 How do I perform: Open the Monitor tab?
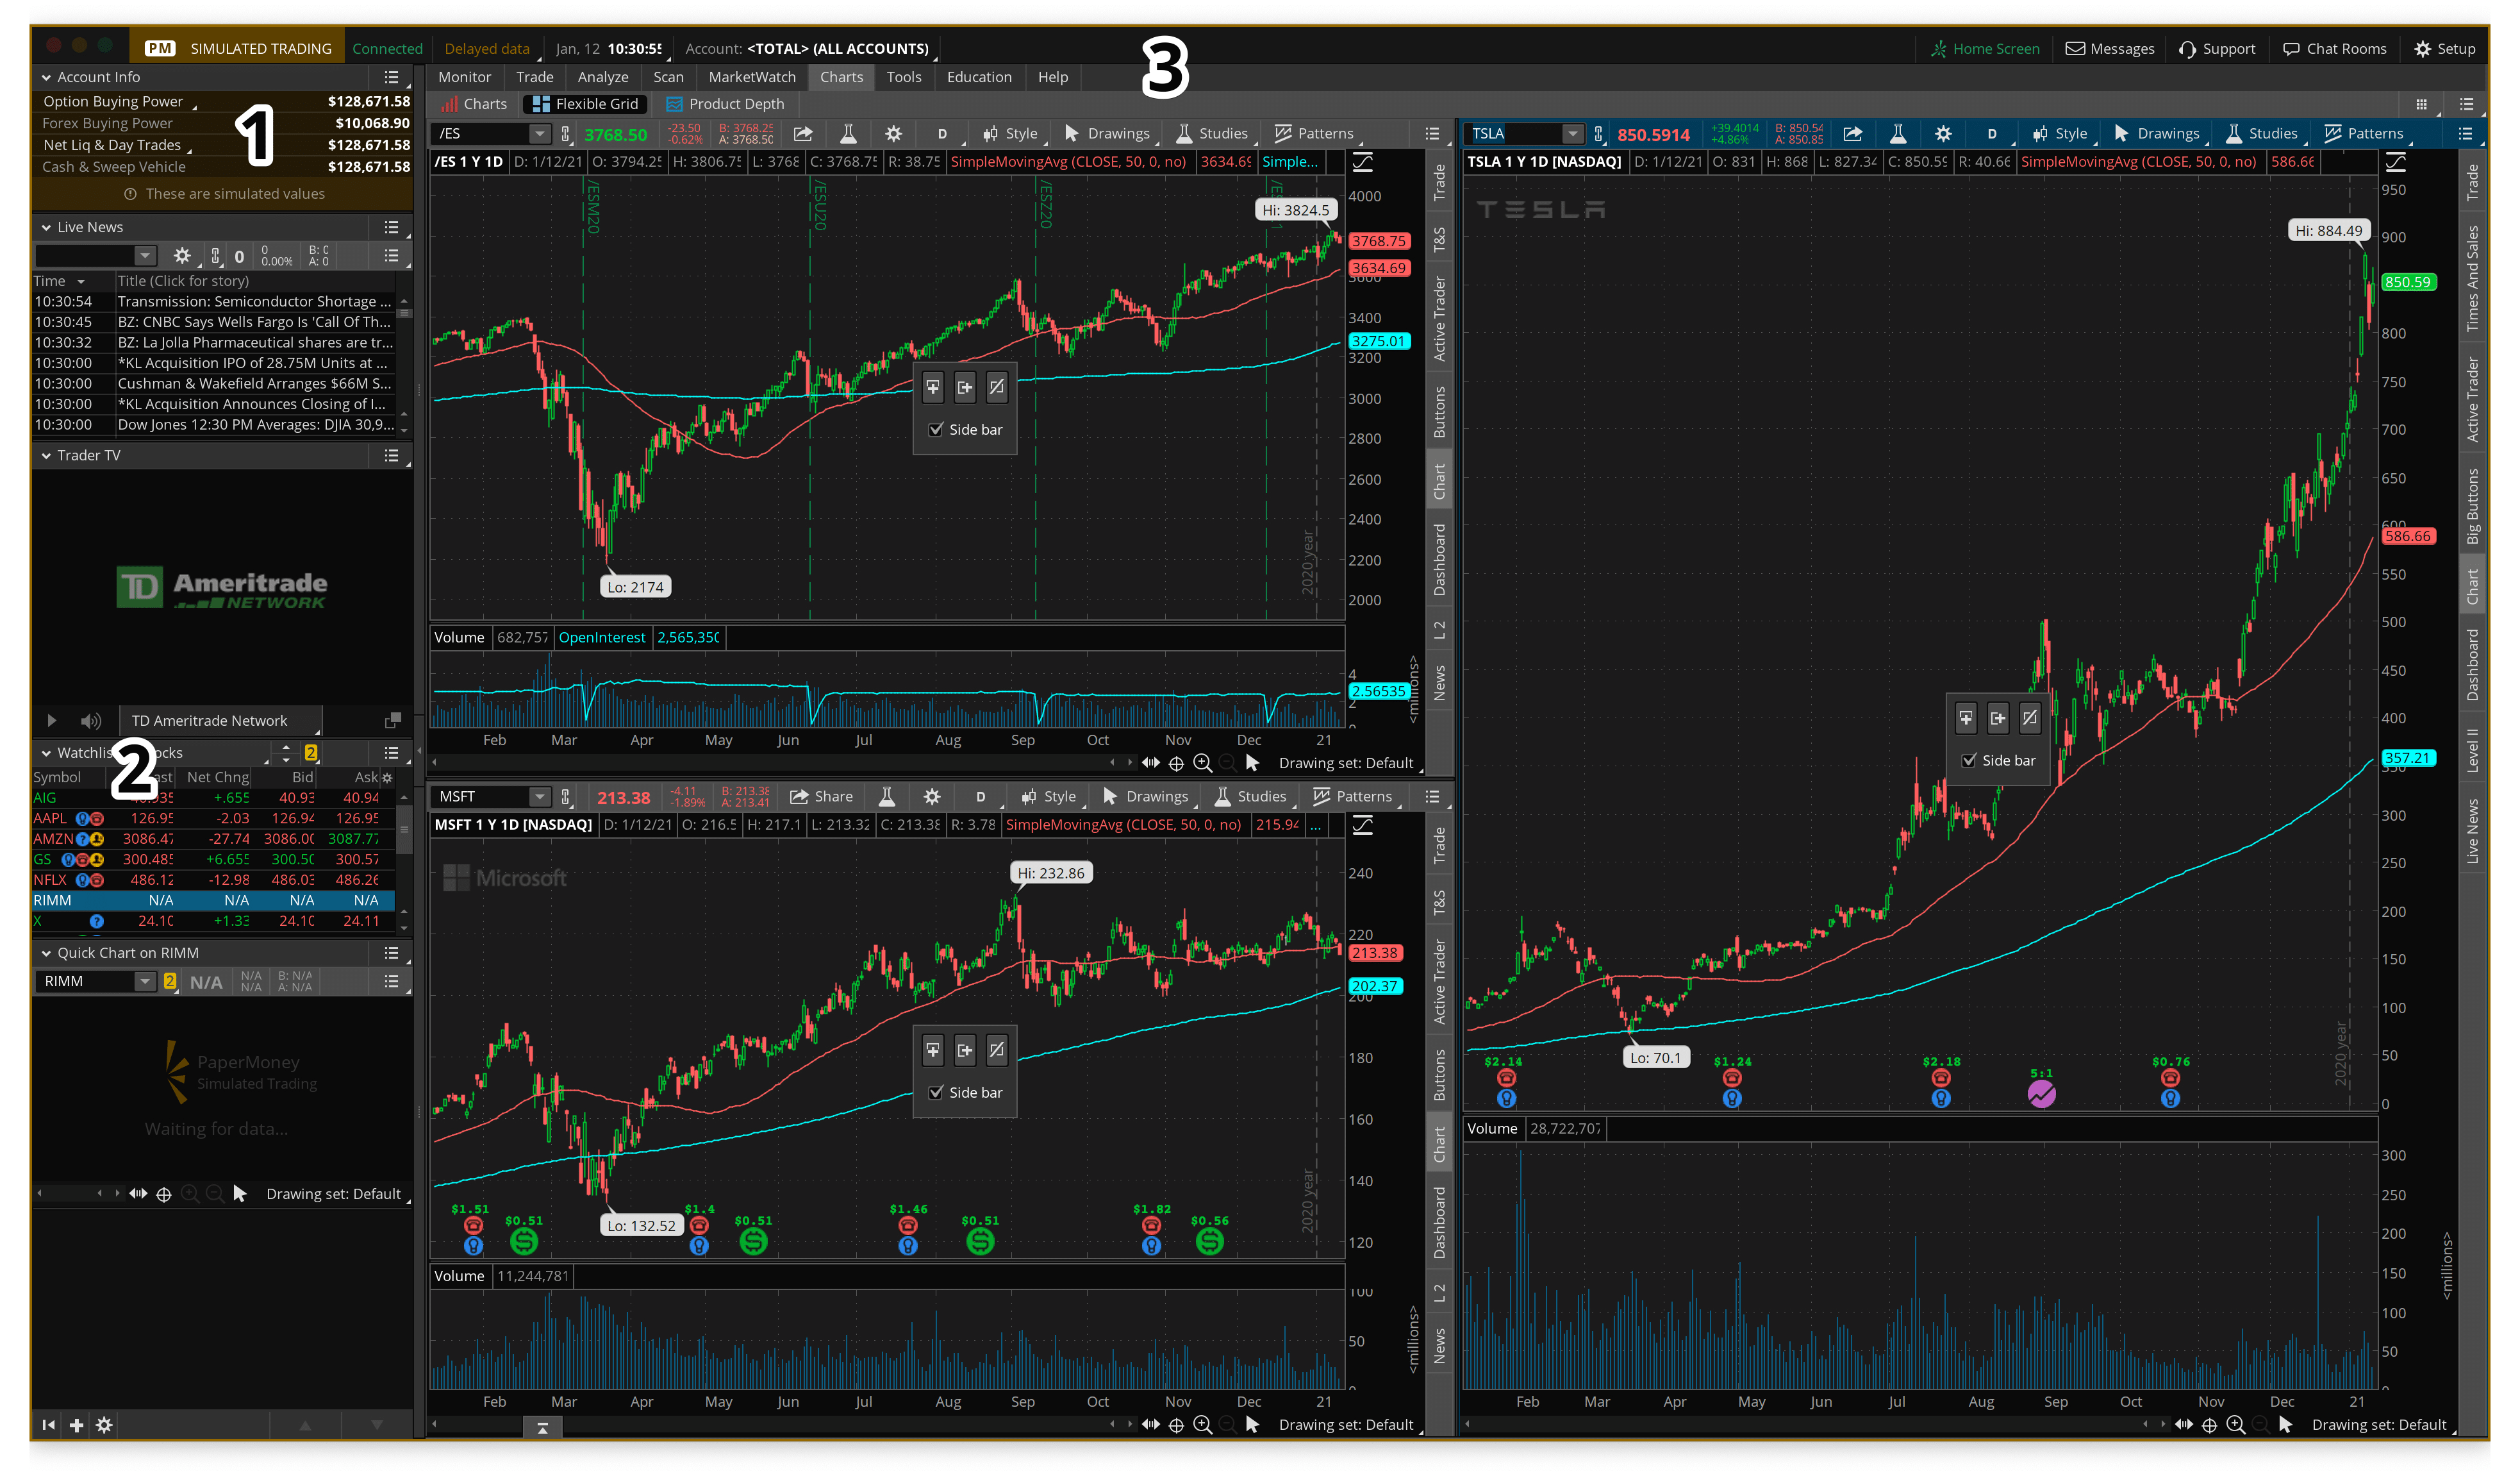tap(464, 77)
